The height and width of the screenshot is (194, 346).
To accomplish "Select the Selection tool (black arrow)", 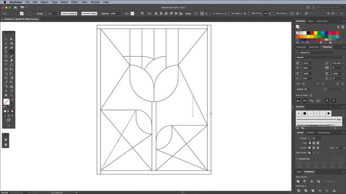I will (6, 39).
